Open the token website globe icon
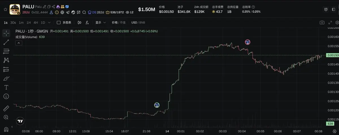The width and height of the screenshot is (339, 135). (62, 12)
